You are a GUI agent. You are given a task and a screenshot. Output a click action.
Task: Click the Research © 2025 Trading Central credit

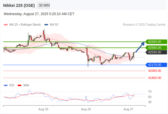coord(144,25)
